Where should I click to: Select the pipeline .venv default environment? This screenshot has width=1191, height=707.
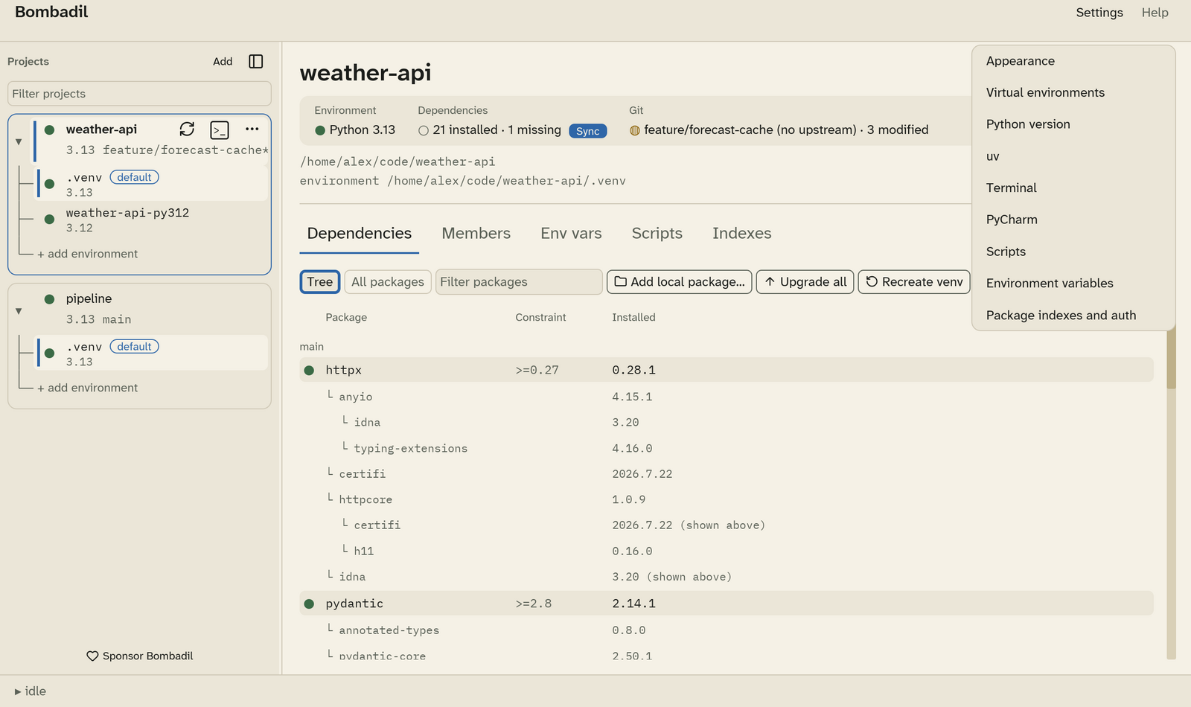[152, 353]
